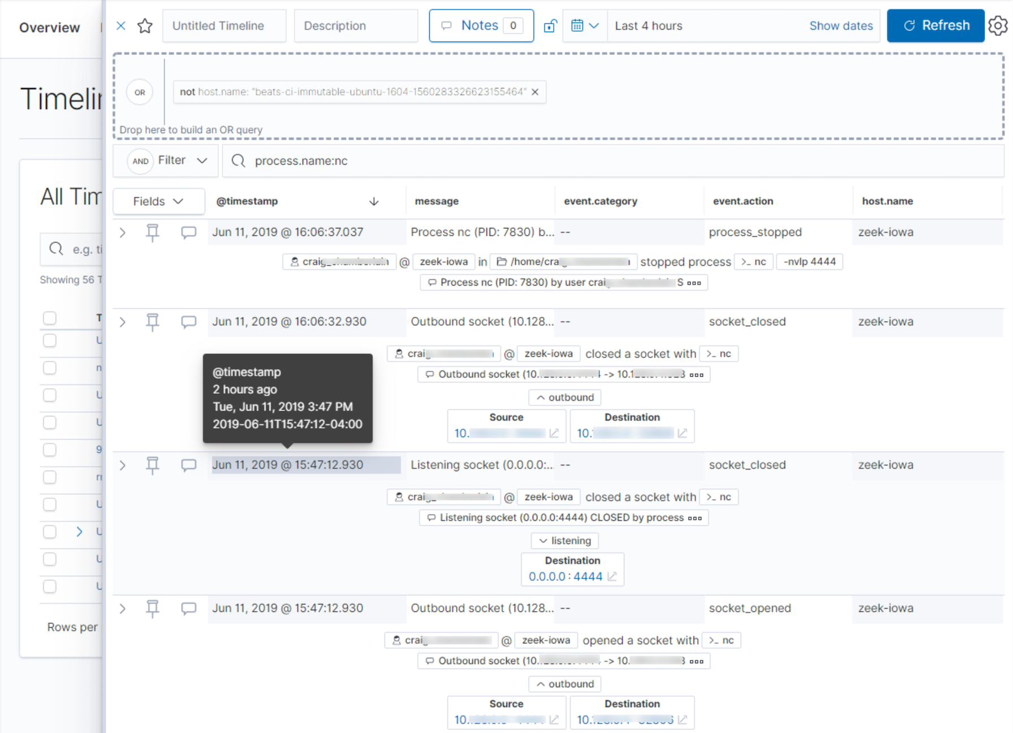Screen dimensions: 1013x733
Task: Click the Show dates link
Action: (840, 26)
